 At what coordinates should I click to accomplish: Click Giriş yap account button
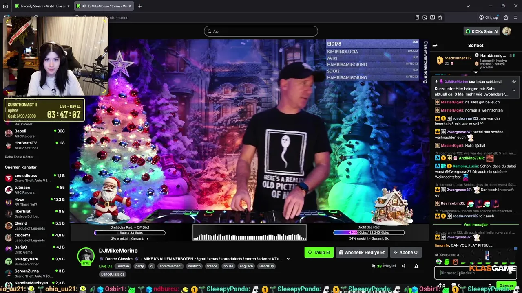click(489, 17)
